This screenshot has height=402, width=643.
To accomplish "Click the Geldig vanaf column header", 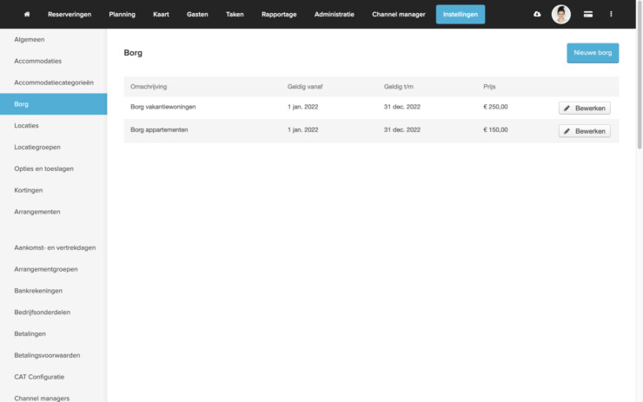I will [305, 87].
